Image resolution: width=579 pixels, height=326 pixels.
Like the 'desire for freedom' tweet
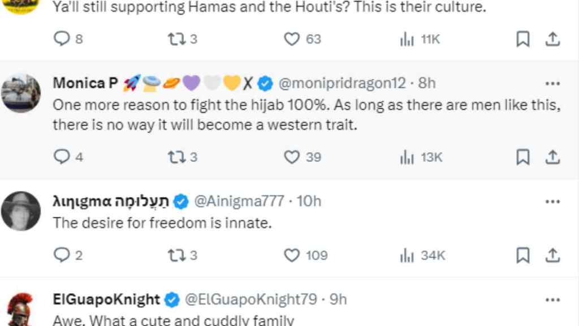305,255
